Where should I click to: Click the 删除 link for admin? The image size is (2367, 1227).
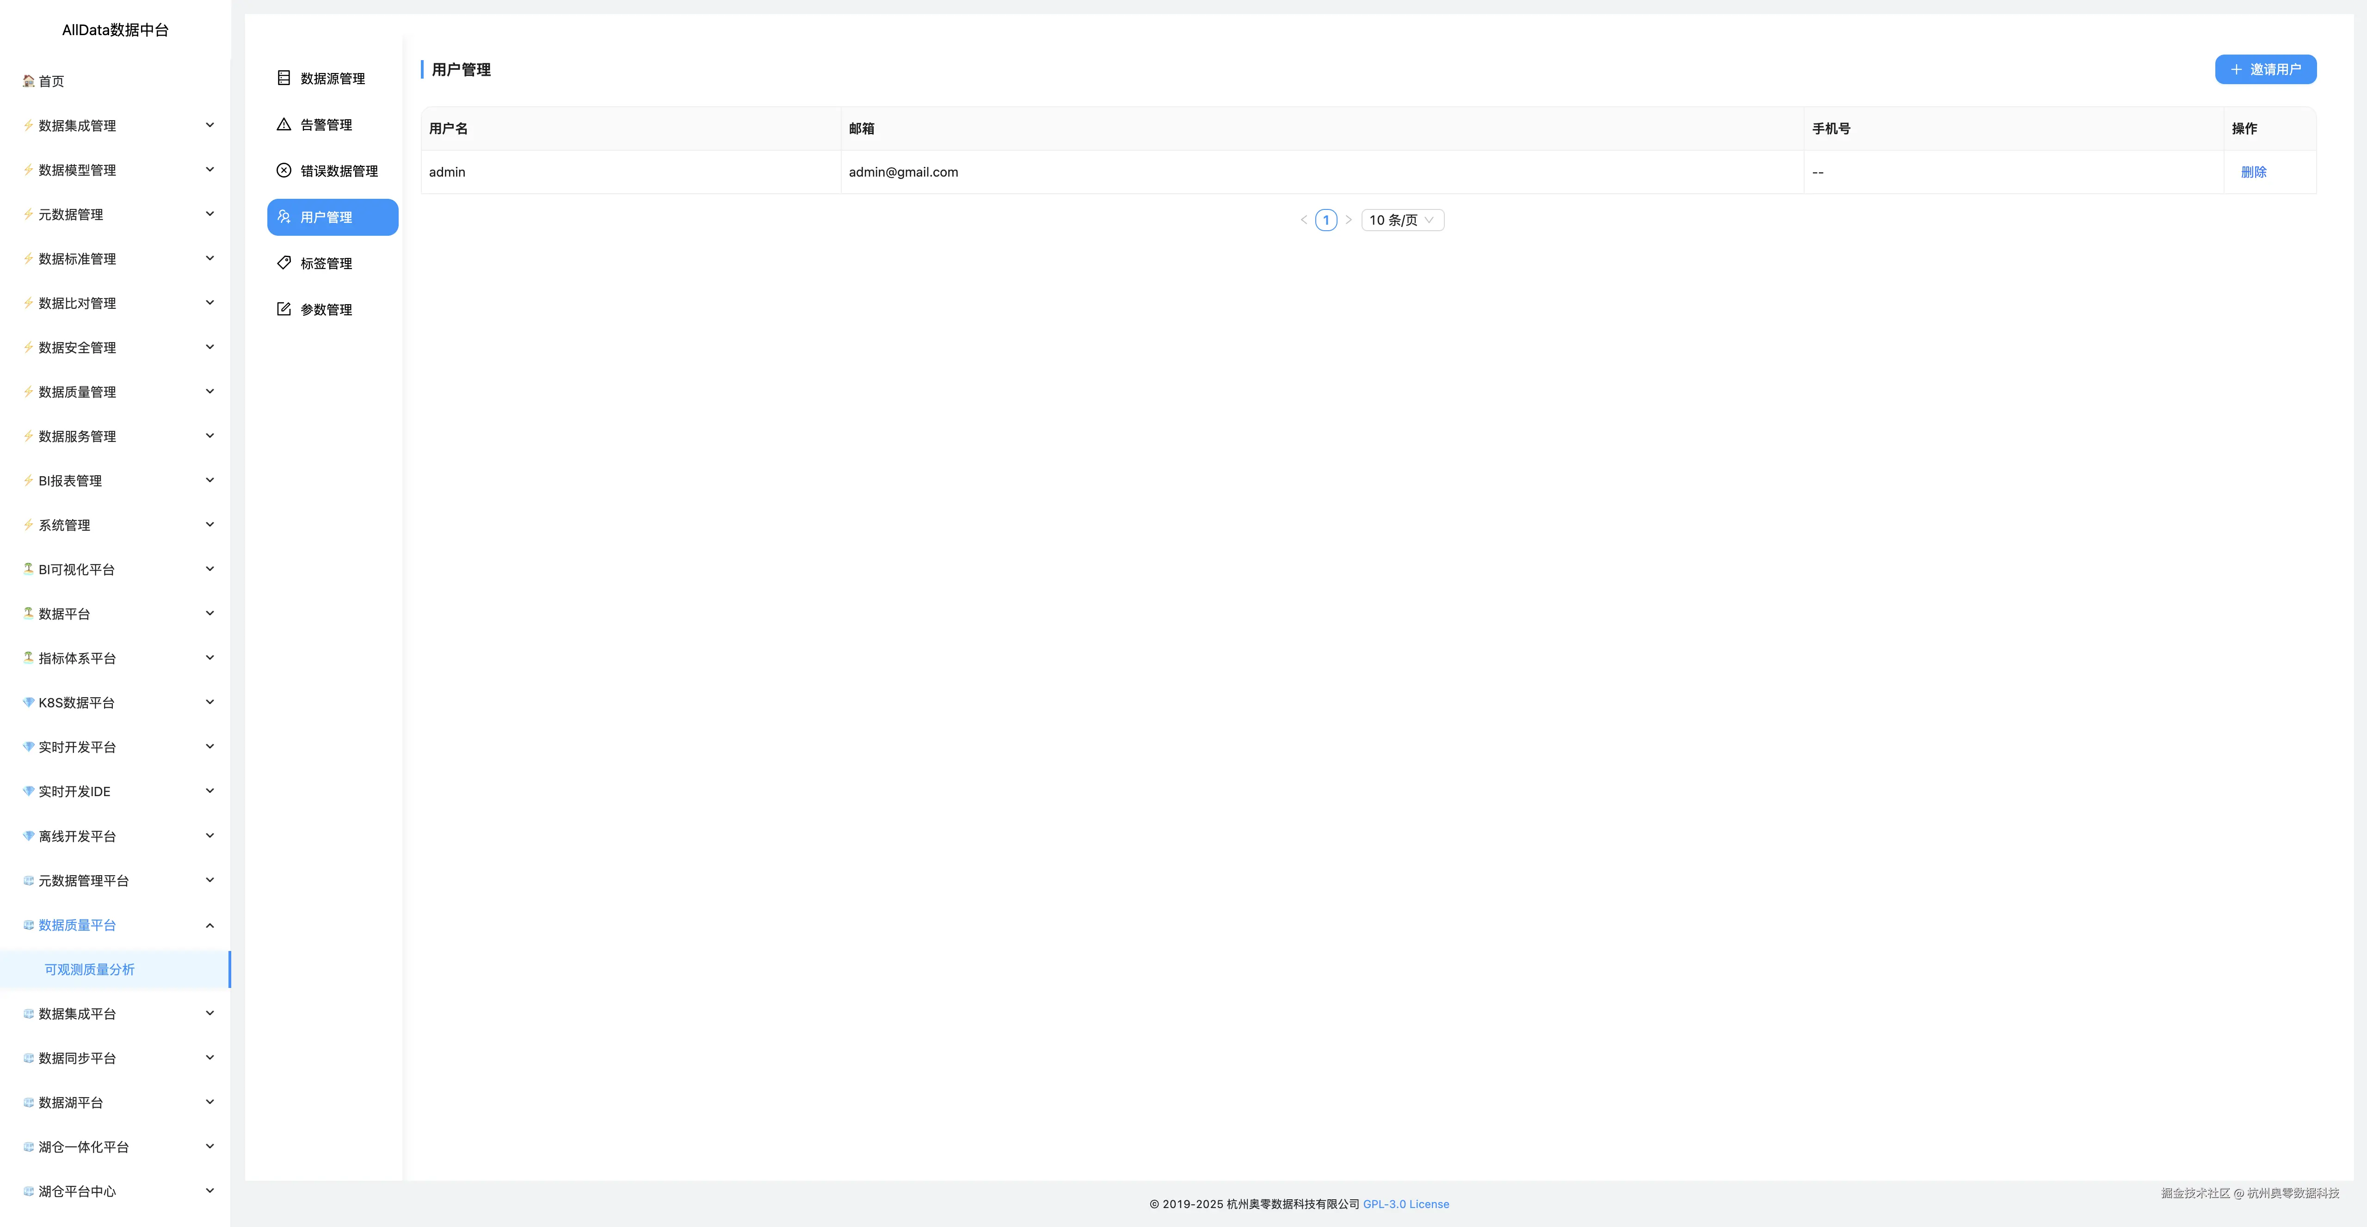tap(2253, 172)
